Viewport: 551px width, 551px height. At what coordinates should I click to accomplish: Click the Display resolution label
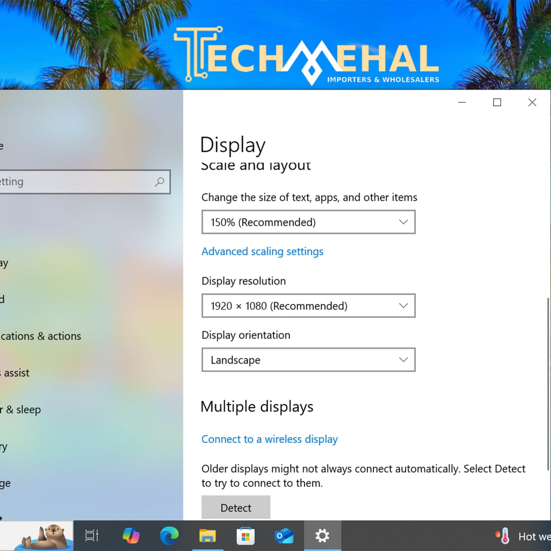[244, 281]
